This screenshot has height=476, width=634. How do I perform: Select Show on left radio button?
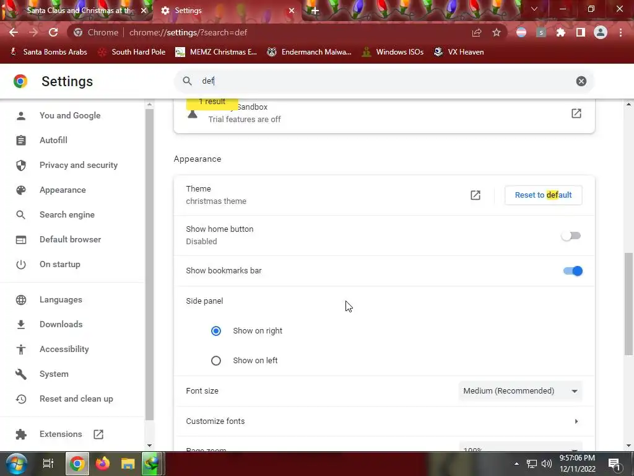(216, 361)
